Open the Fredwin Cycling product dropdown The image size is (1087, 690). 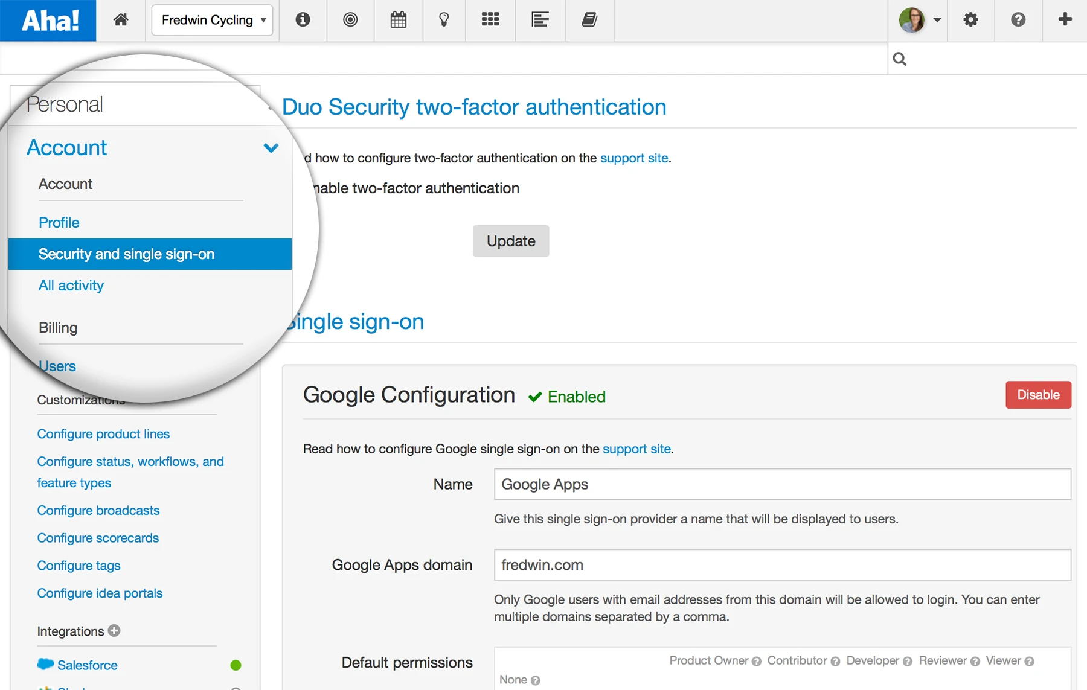click(212, 20)
